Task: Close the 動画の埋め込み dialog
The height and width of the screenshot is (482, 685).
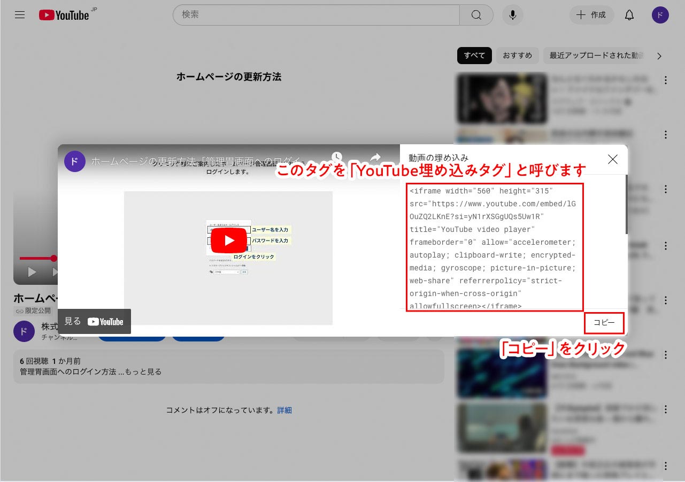Action: coord(613,159)
